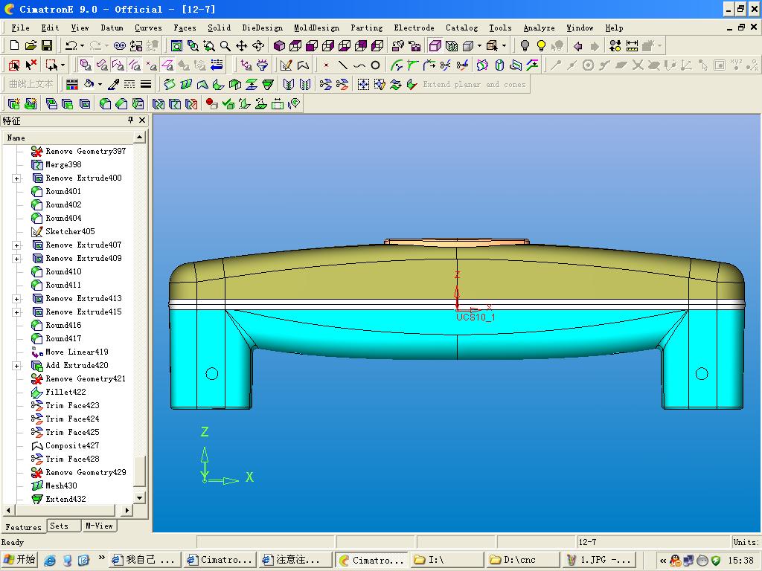This screenshot has width=762, height=571.
Task: Open the fill color bucket picker
Action: pyautogui.click(x=89, y=84)
